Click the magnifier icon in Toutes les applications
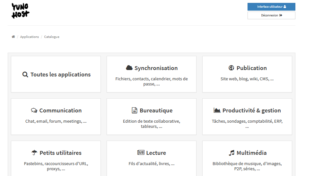Image resolution: width=314 pixels, height=176 pixels. pyautogui.click(x=25, y=75)
